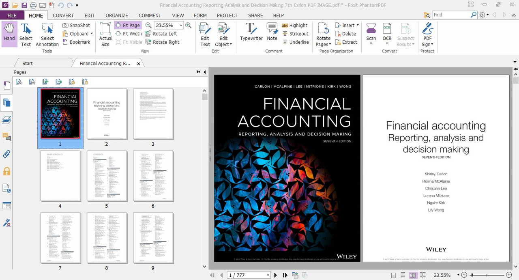Rotate the view left

(x=161, y=34)
